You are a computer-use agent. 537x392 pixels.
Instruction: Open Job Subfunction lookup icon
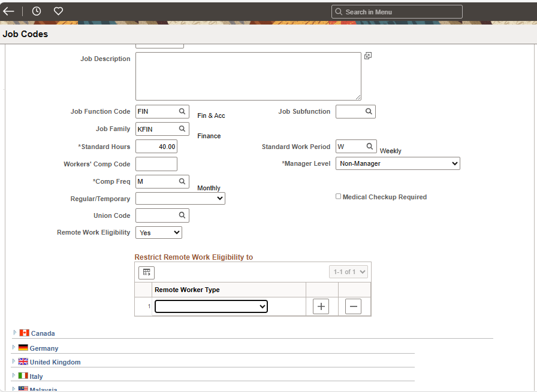click(369, 111)
